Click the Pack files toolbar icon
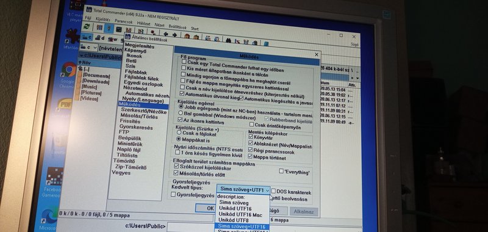 [x=187, y=36]
